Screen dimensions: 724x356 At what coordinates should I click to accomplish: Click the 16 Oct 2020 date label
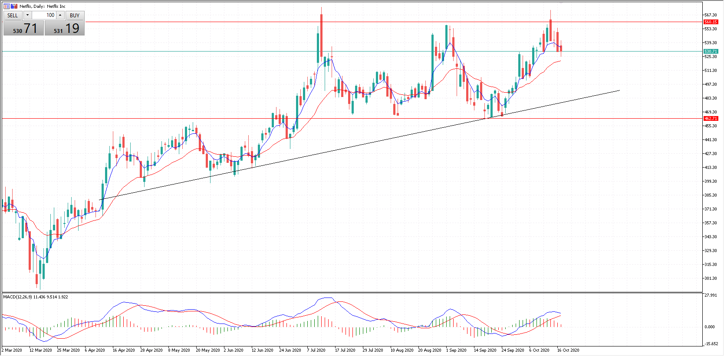568,350
